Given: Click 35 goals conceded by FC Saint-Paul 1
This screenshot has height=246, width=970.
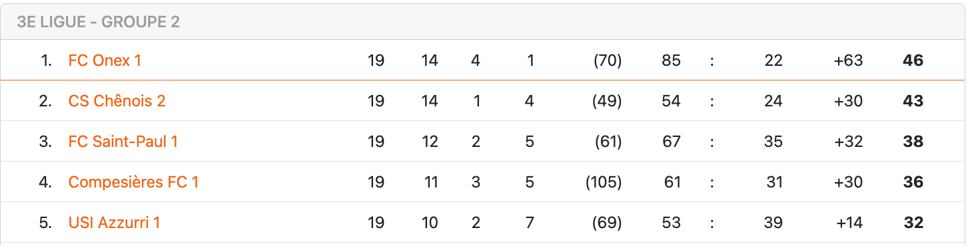Looking at the screenshot, I should coord(773,142).
